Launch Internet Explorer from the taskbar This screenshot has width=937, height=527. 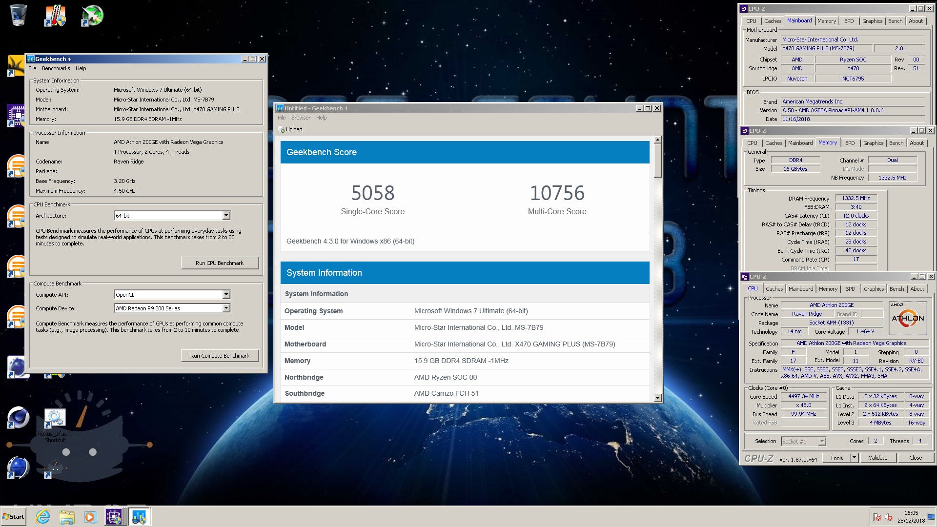point(43,517)
